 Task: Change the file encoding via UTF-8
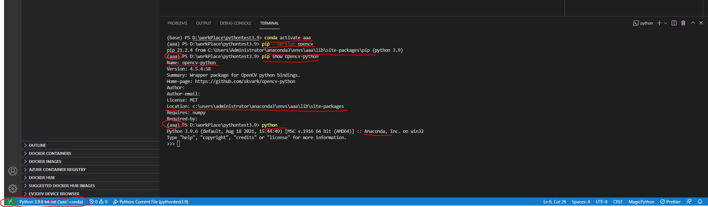pos(601,201)
